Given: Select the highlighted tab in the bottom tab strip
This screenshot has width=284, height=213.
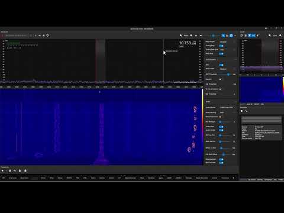Looking at the screenshot, I should (x=35, y=178).
